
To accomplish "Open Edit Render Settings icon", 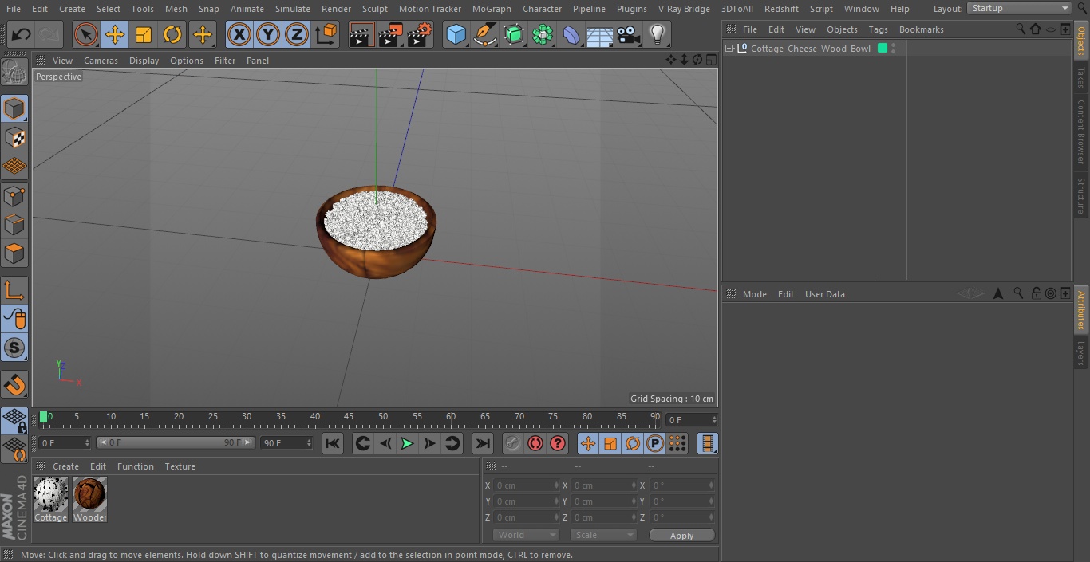I will [420, 34].
